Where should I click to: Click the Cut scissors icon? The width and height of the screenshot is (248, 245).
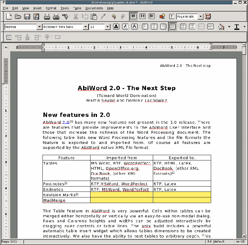coord(76,16)
